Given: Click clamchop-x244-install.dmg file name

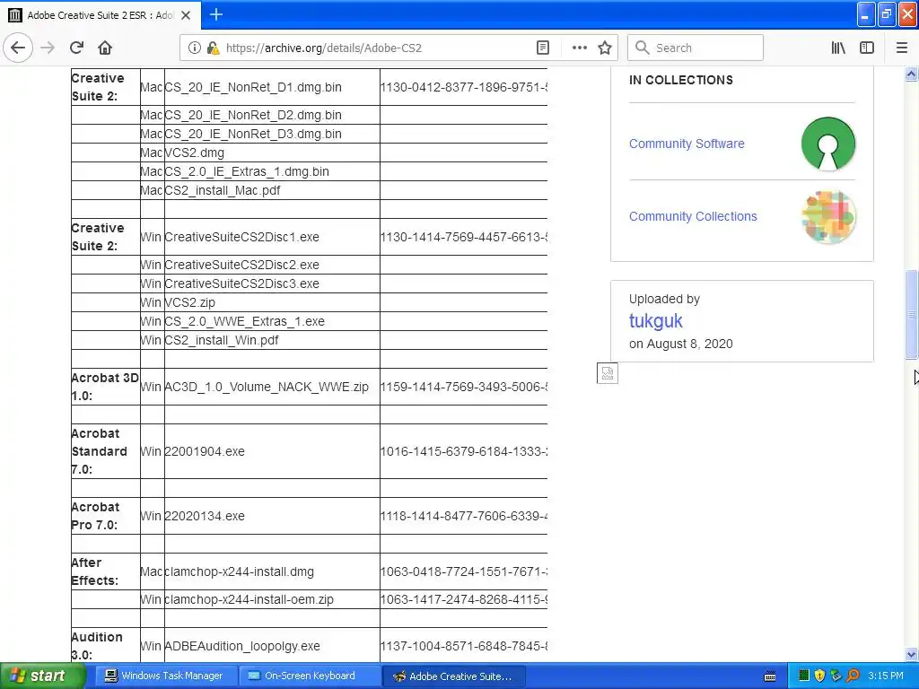Looking at the screenshot, I should coord(239,571).
